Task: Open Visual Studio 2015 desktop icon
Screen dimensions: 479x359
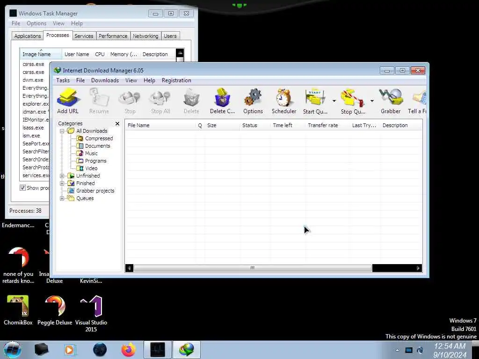Action: coord(91,314)
